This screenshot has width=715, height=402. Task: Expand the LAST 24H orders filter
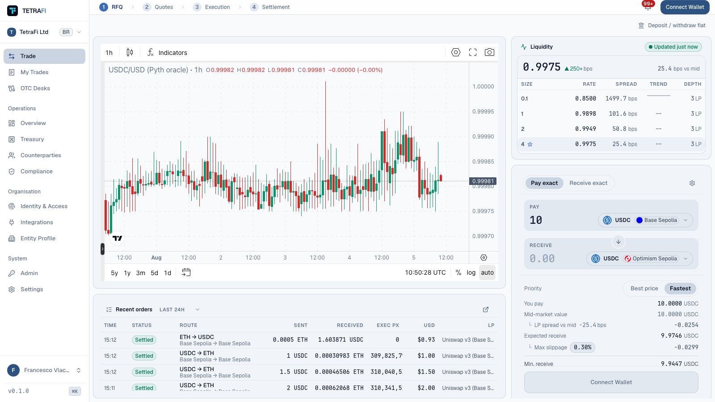pos(179,310)
